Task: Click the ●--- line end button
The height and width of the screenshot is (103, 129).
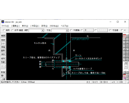Action: (88, 30)
